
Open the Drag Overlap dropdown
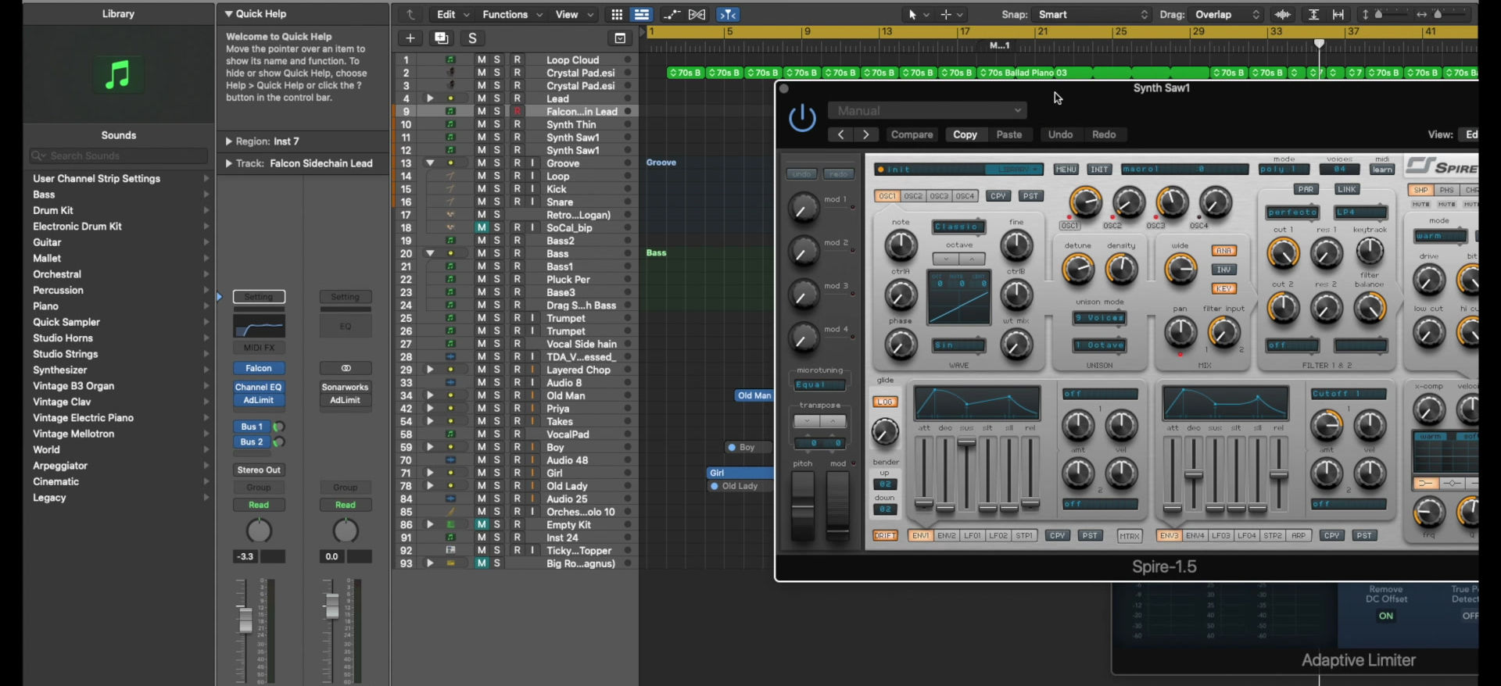point(1226,14)
